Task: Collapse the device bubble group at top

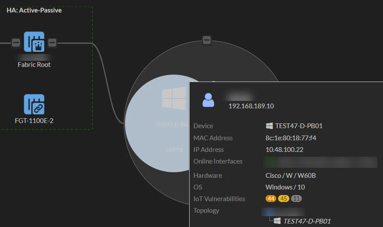Action: point(207,40)
